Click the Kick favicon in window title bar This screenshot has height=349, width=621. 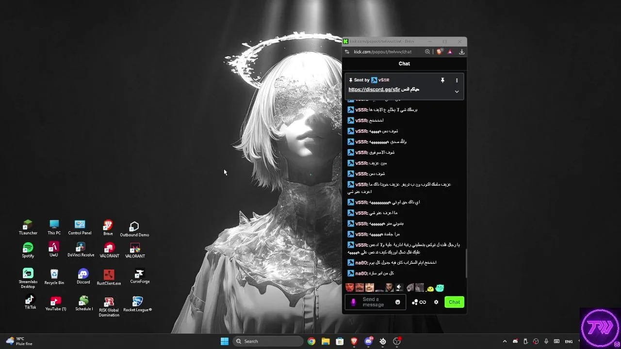[x=346, y=41]
